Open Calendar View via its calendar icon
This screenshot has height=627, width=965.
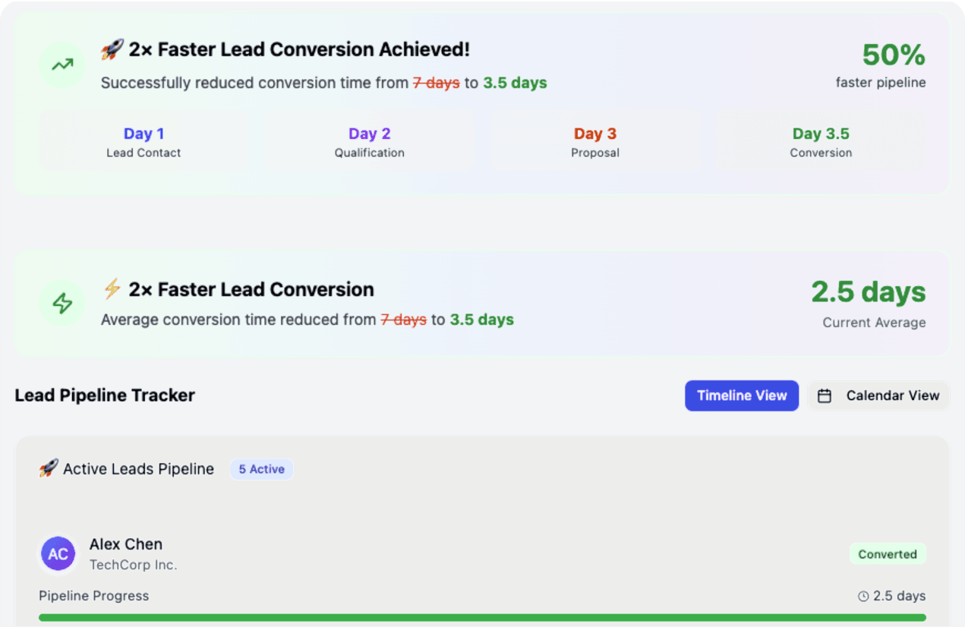[x=825, y=395]
